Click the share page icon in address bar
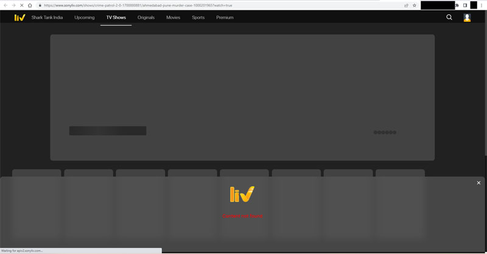This screenshot has height=254, width=487. coord(406,5)
